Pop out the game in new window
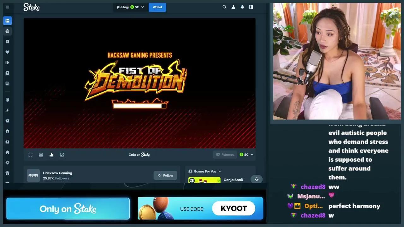 coord(62,154)
